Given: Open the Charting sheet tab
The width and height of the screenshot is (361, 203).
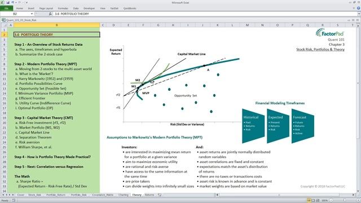Looking at the screenshot, I should tap(123, 195).
